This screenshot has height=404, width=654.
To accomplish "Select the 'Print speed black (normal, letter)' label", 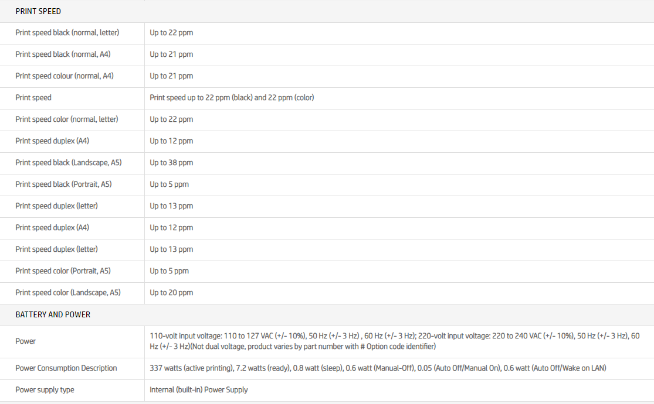I will pos(67,33).
